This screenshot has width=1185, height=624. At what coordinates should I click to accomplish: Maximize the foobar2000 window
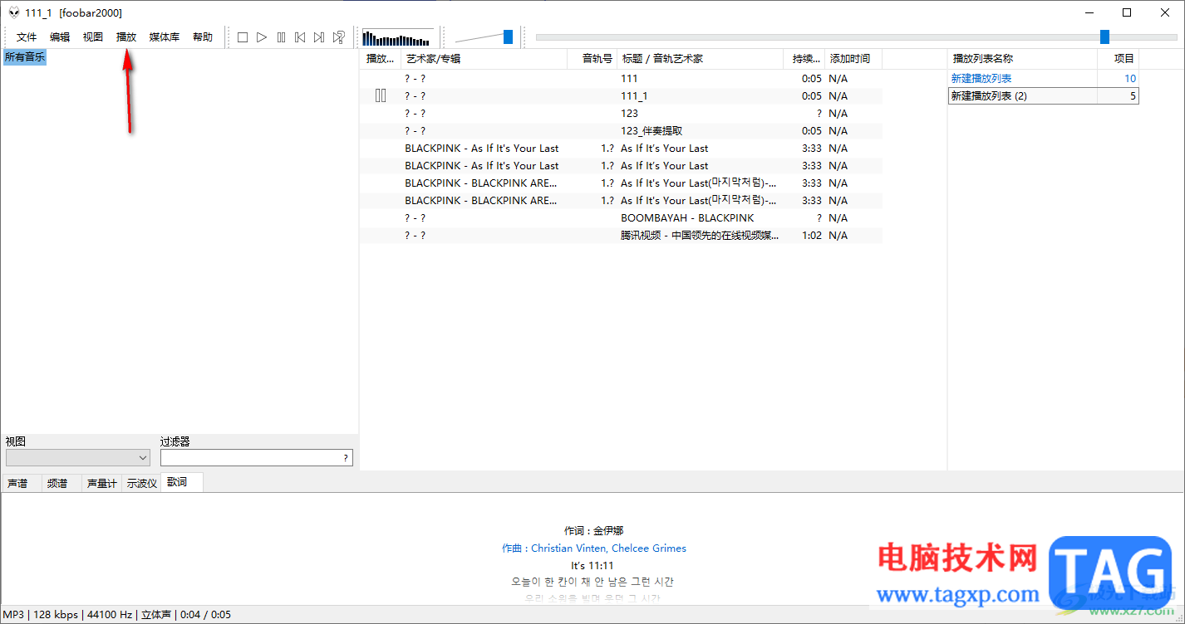coord(1127,12)
